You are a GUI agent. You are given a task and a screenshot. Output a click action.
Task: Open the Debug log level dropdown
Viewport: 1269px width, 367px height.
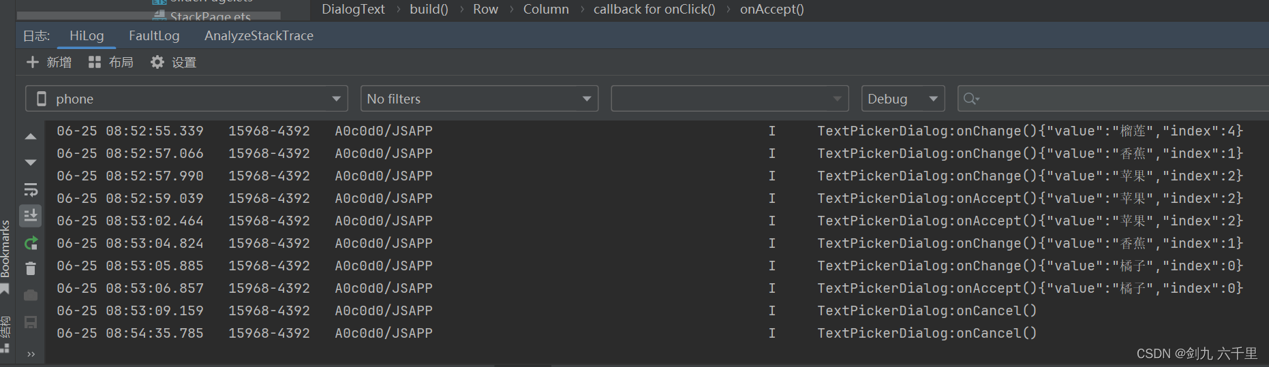coord(903,99)
